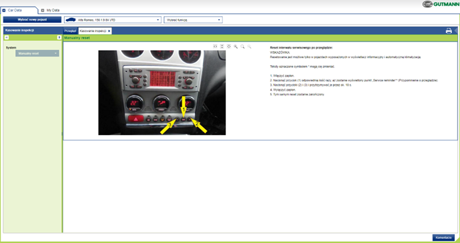The image size is (460, 243).
Task: Click the Reset interwału serwisowego heading text
Action: (301, 47)
